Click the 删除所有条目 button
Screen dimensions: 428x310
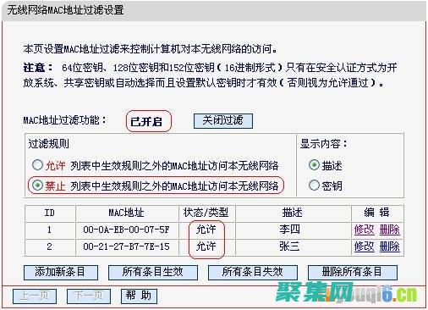click(353, 272)
